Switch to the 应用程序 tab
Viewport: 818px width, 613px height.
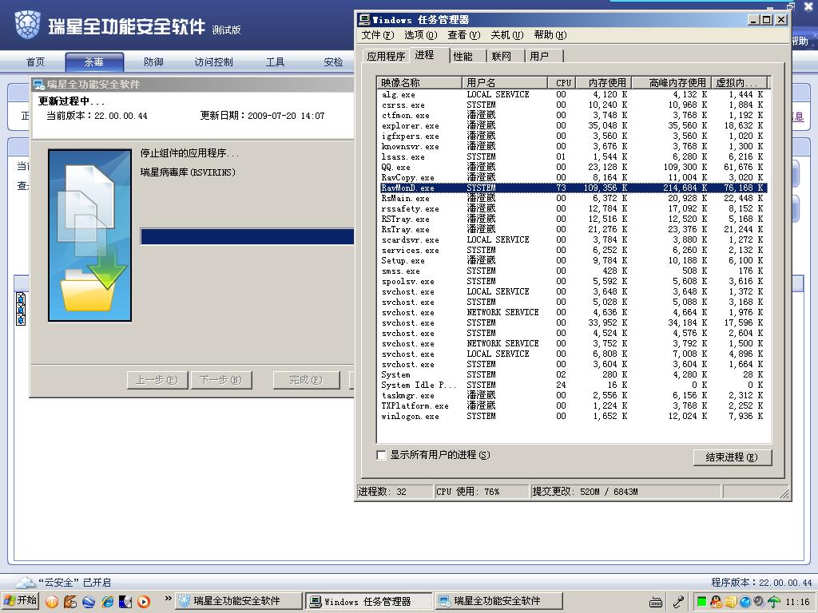[386, 57]
